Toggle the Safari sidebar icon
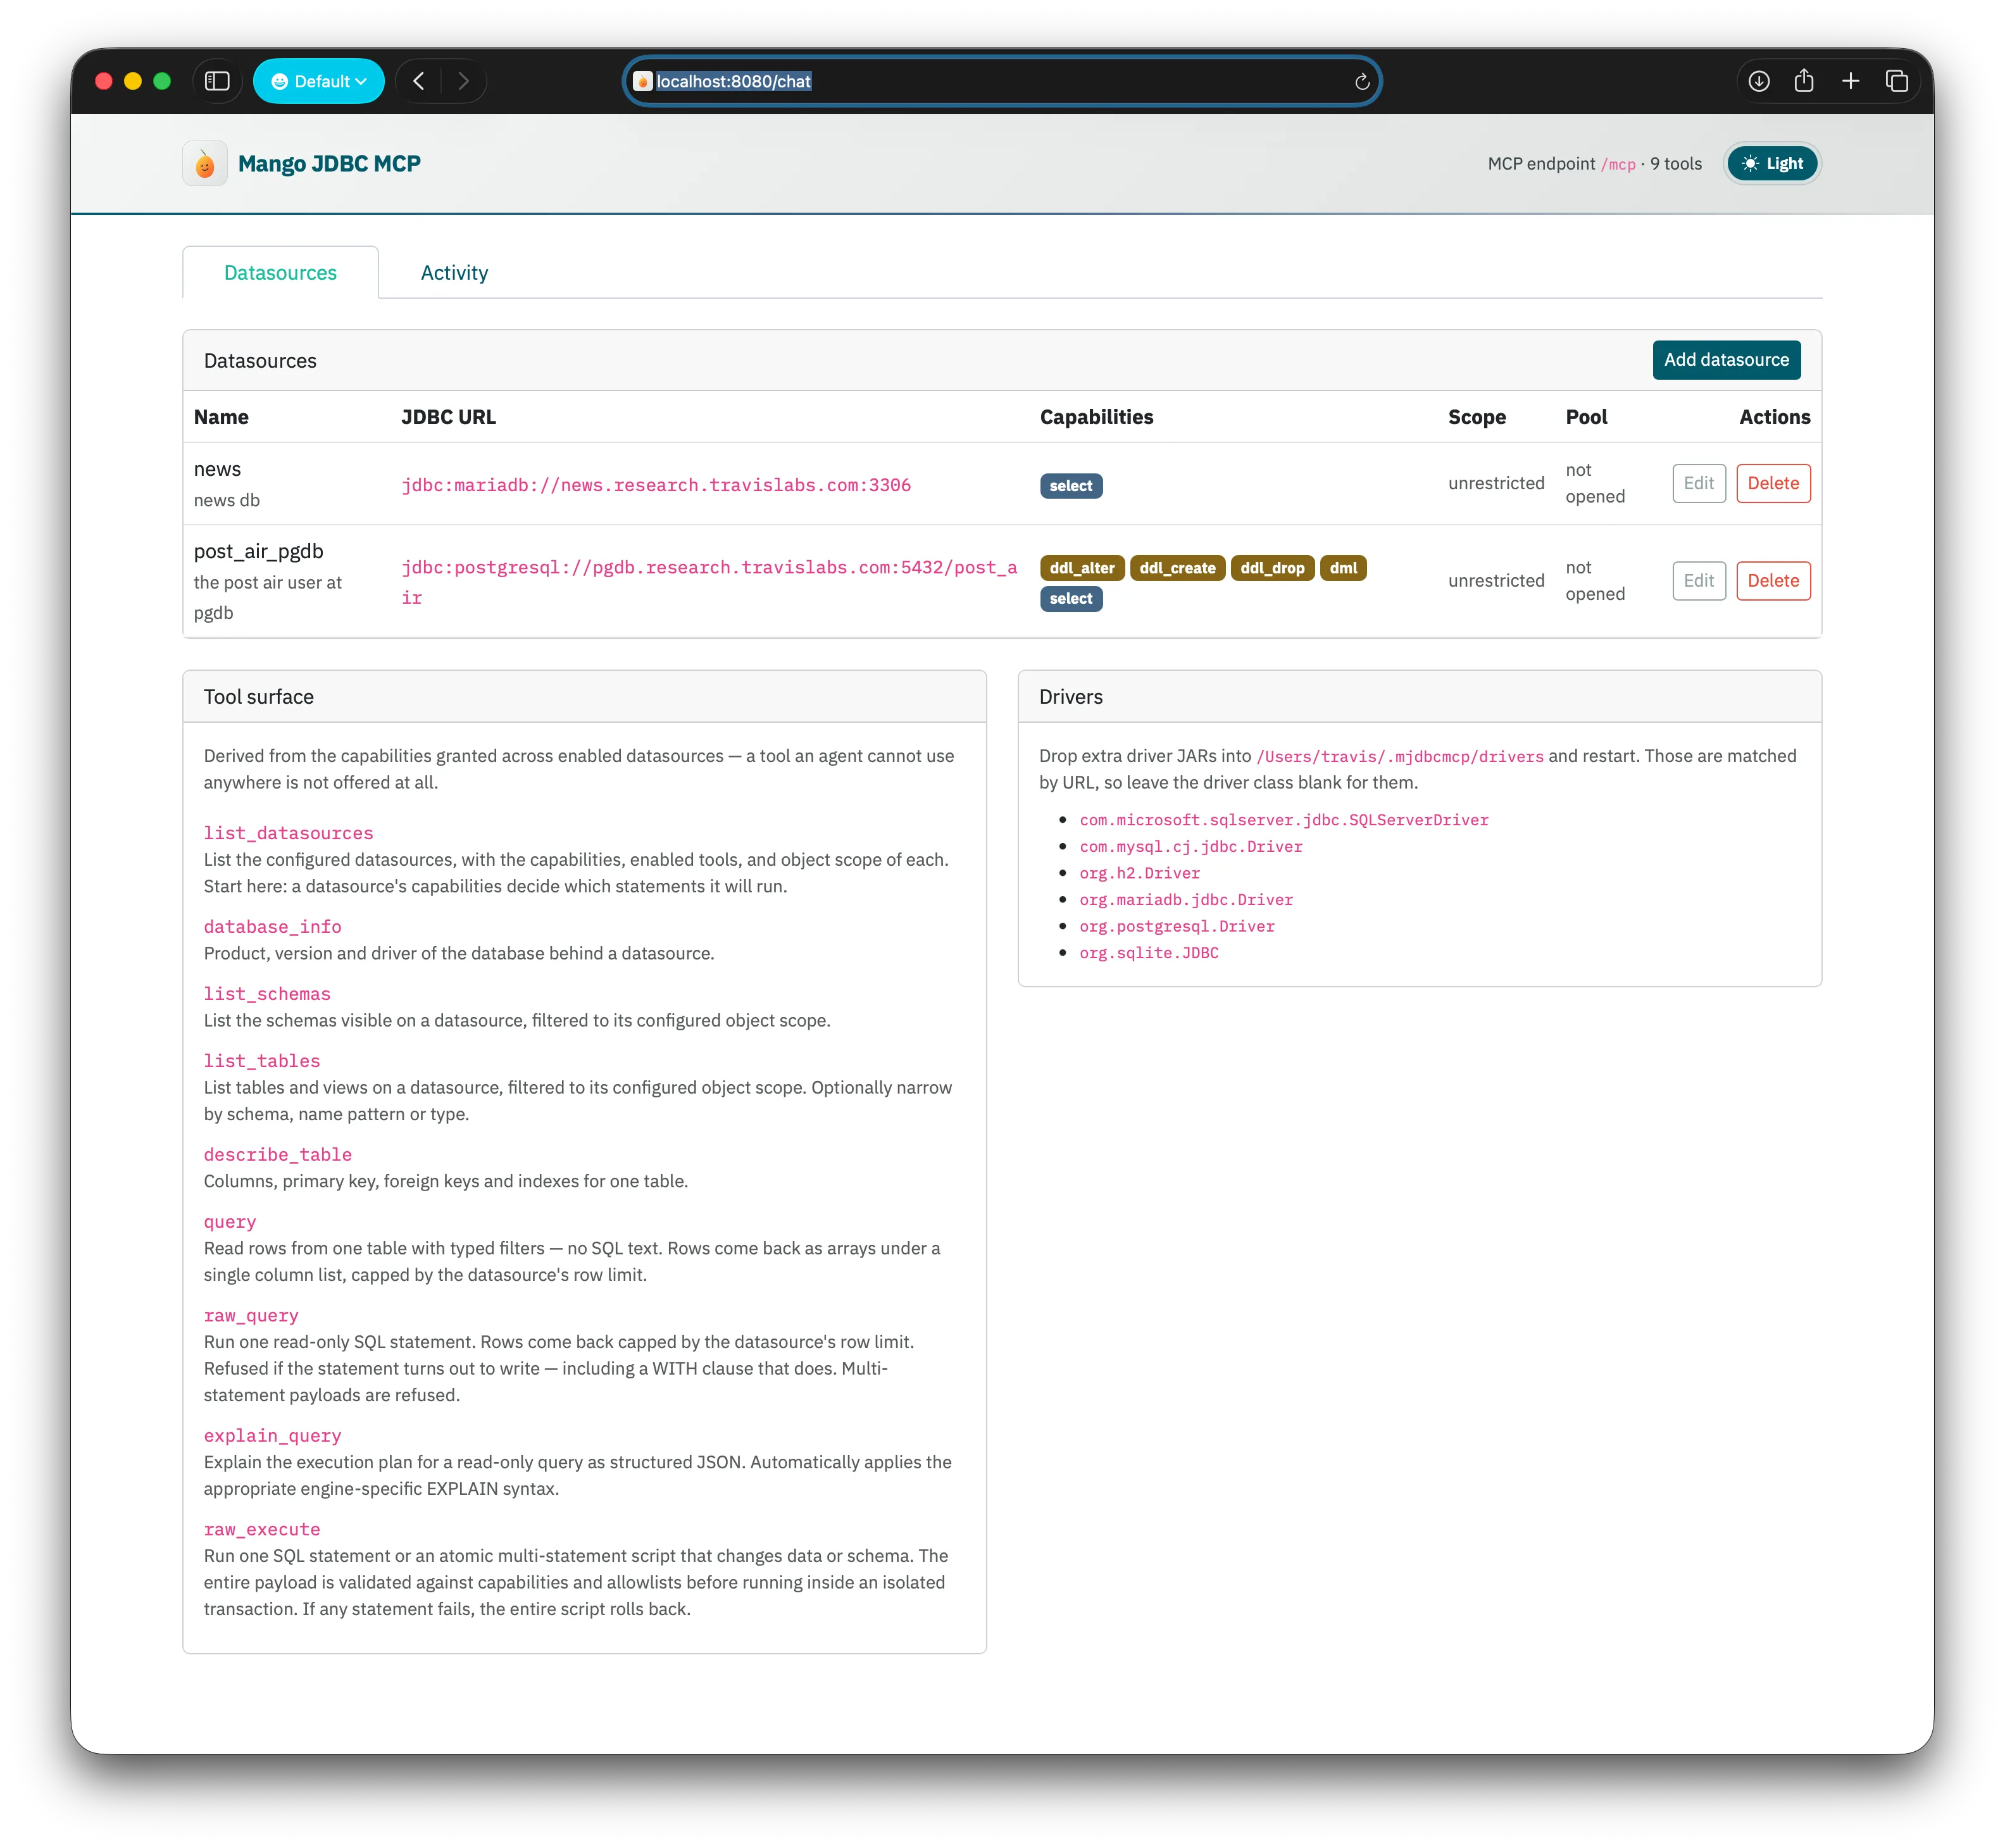The width and height of the screenshot is (2005, 1848). (217, 81)
